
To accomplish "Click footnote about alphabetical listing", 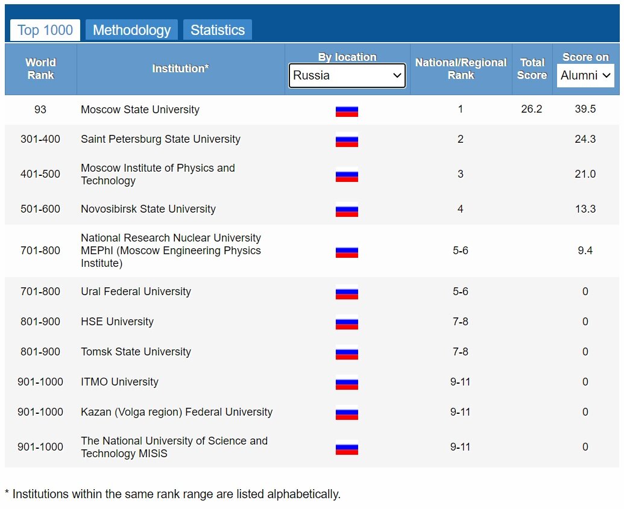I will pyautogui.click(x=172, y=495).
